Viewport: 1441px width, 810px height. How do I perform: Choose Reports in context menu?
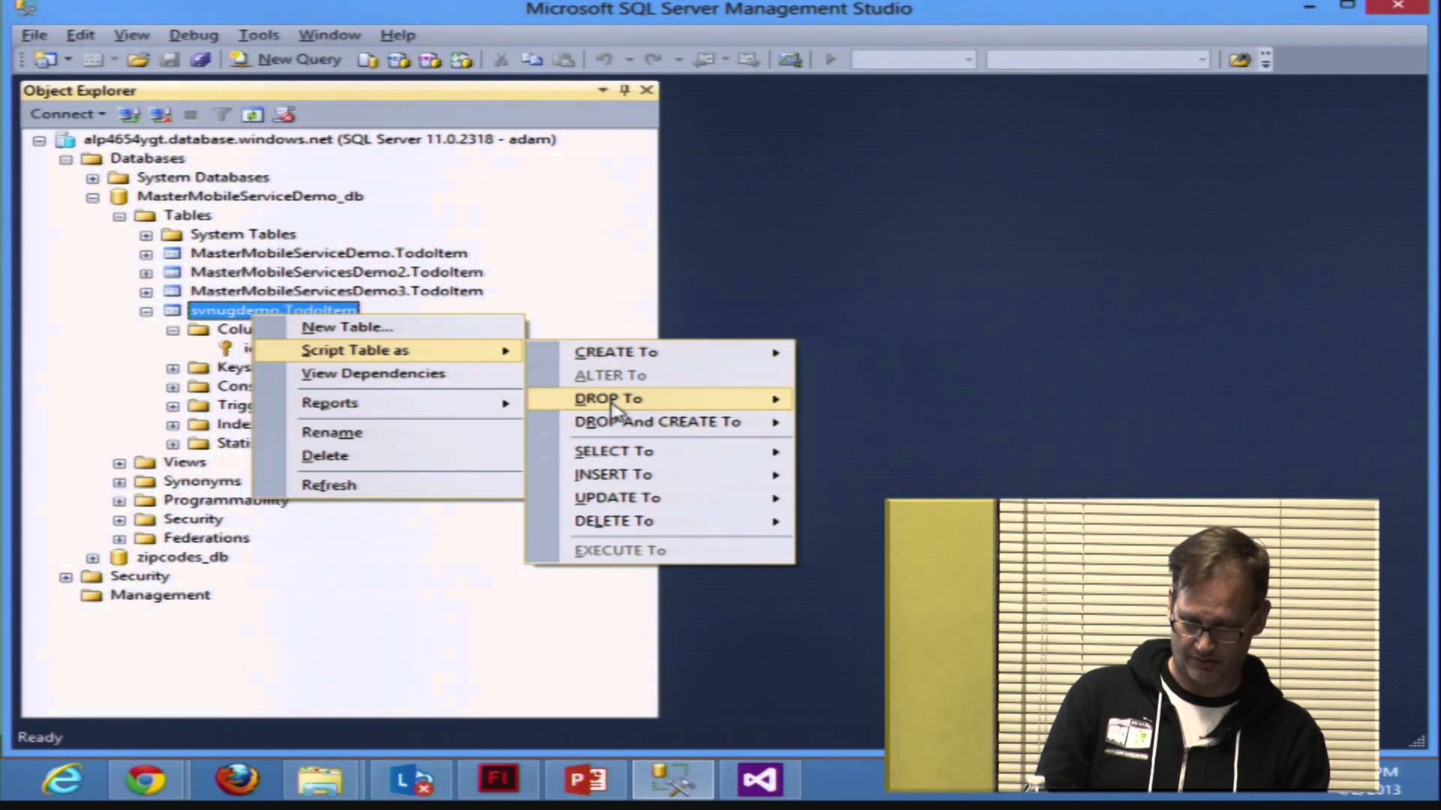tap(389, 403)
